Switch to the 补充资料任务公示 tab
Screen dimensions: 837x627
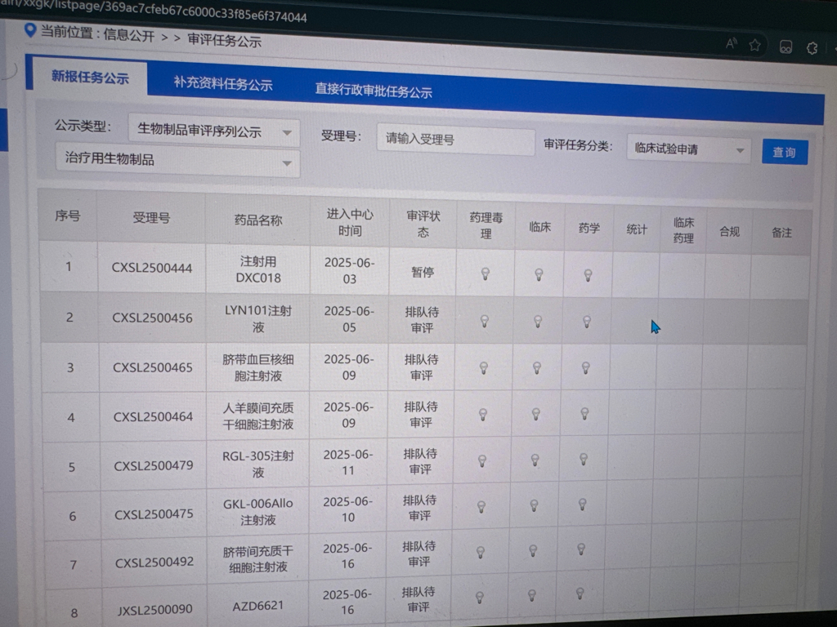[x=222, y=84]
